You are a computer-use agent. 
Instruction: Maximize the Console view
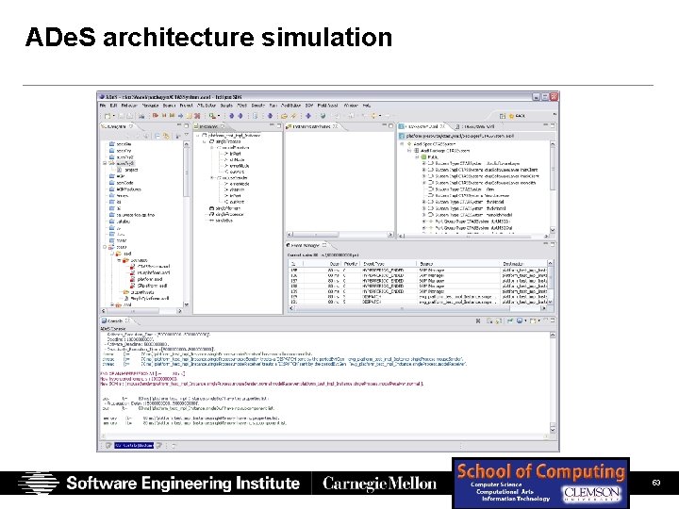pos(553,320)
